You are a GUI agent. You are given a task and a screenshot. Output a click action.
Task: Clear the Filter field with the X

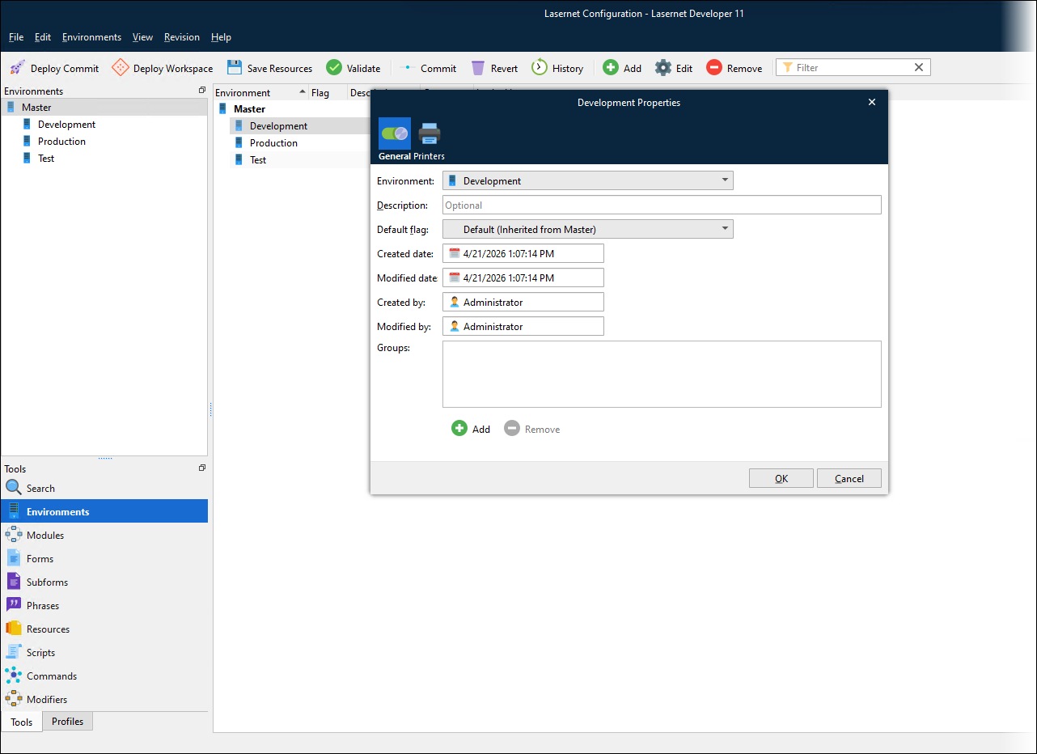point(919,67)
